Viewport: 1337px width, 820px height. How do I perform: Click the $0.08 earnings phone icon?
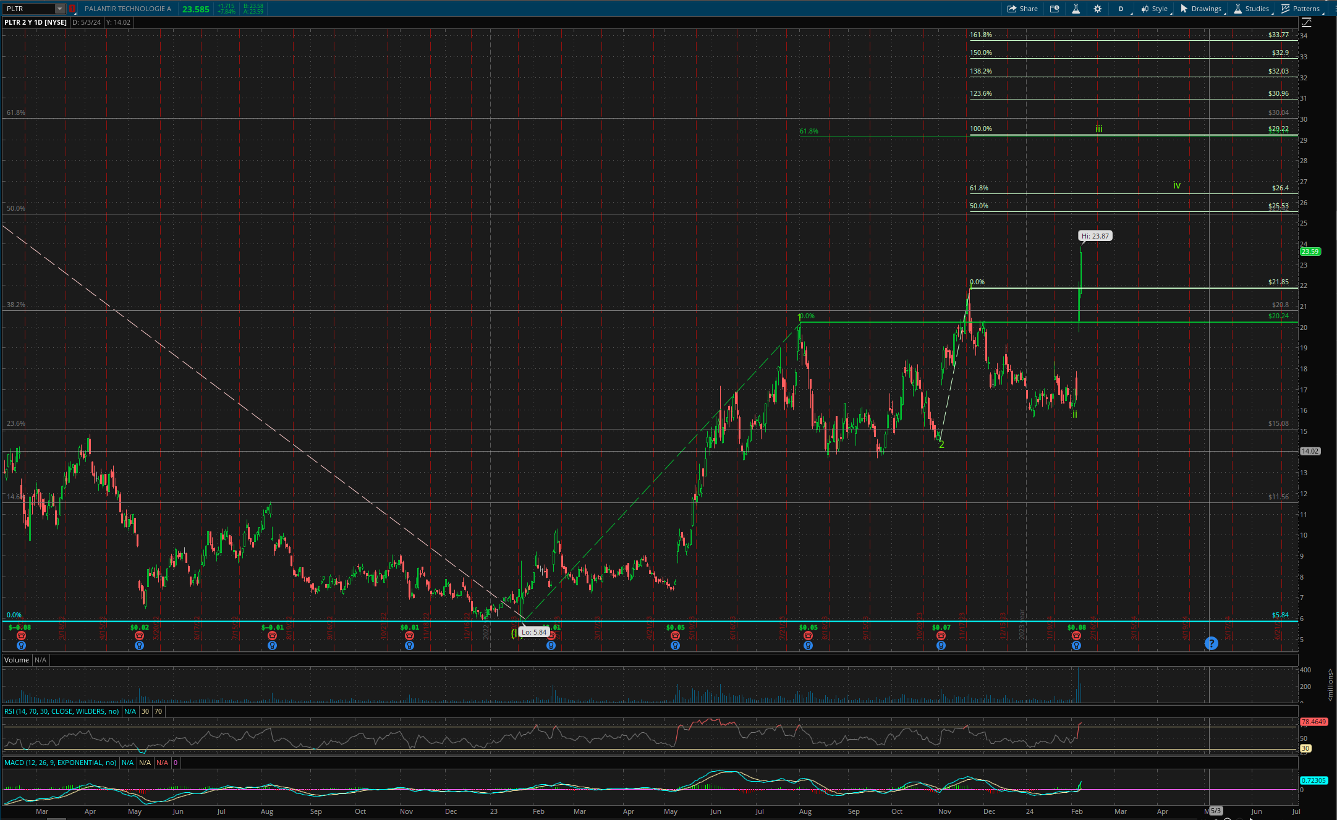[x=1076, y=636]
